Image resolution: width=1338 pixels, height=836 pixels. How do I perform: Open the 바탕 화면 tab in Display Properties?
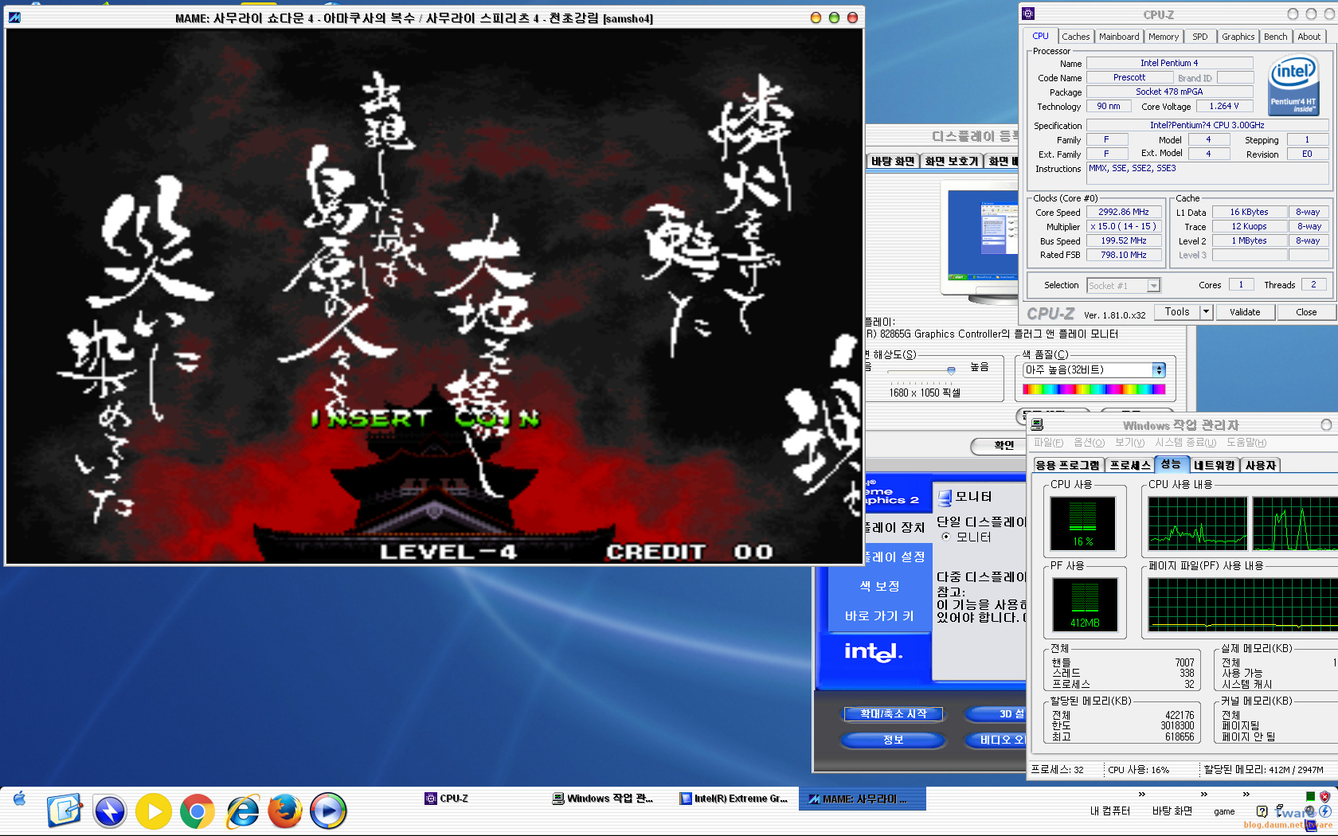point(892,162)
